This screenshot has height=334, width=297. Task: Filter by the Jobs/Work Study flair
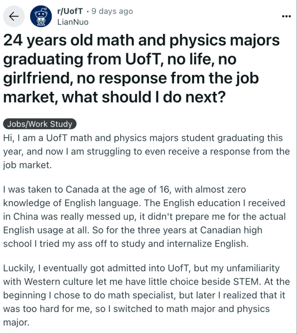[39, 124]
